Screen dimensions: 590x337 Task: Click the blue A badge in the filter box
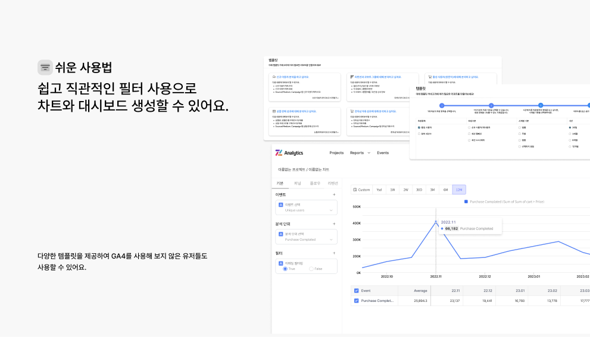click(x=280, y=263)
